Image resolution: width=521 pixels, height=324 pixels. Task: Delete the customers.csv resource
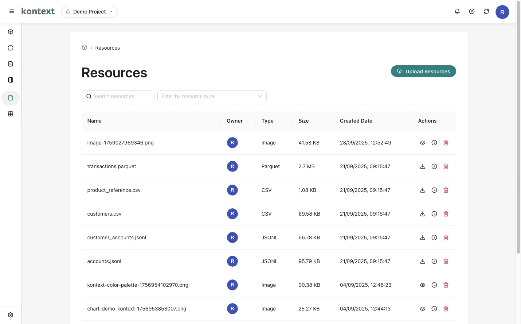446,214
